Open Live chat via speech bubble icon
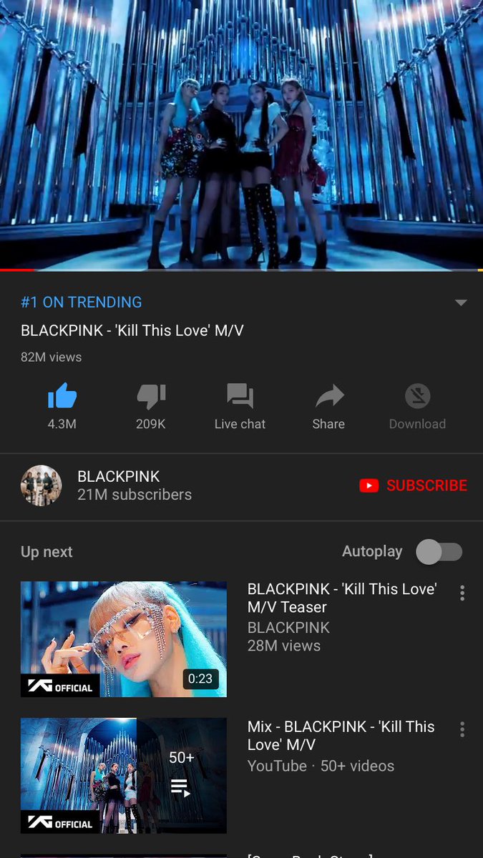483x858 pixels. 240,396
